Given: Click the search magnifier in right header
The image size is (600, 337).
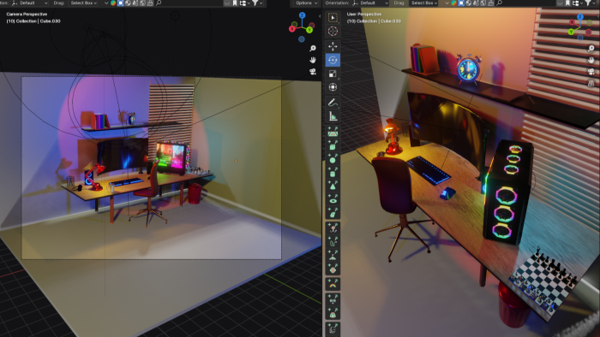Looking at the screenshot, I should [x=499, y=3].
